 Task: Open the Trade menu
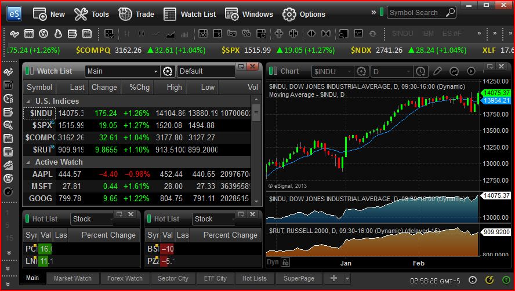tap(136, 14)
